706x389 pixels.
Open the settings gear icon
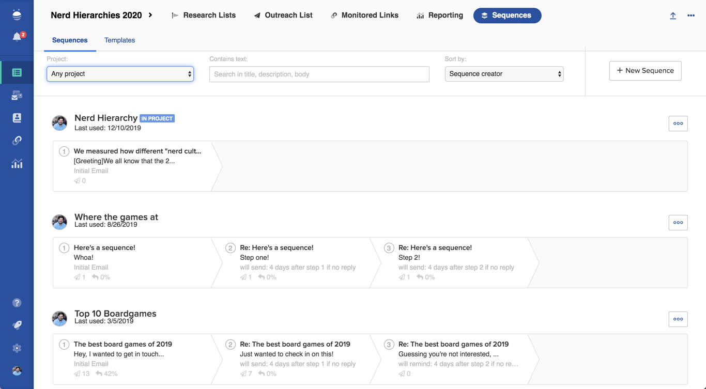(x=17, y=348)
